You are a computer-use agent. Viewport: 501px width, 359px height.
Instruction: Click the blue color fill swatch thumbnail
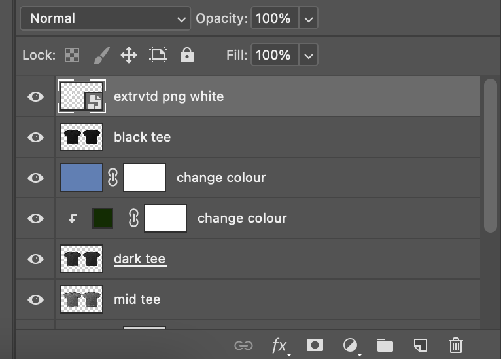(x=82, y=178)
